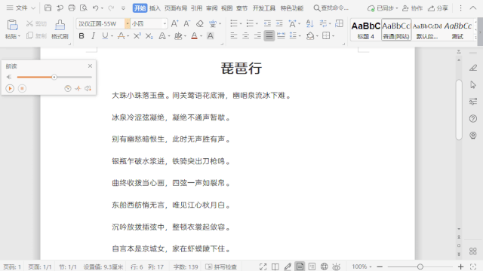Switch to the 插入 ribbon tab
The image size is (483, 271).
(155, 8)
